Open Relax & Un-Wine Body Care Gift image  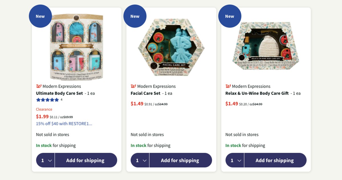[x=266, y=46]
